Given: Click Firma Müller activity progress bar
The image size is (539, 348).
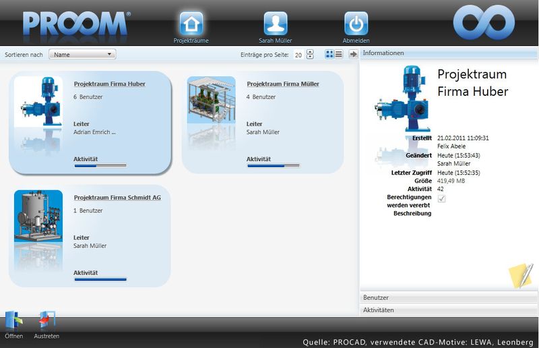Looking at the screenshot, I should (274, 166).
